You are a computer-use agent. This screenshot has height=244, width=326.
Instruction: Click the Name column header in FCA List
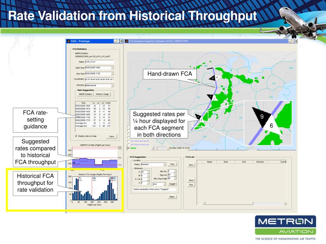(x=209, y=162)
